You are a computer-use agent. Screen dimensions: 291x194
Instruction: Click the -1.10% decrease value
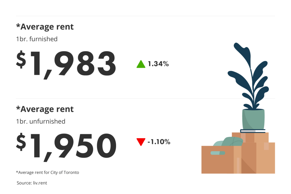(x=159, y=142)
